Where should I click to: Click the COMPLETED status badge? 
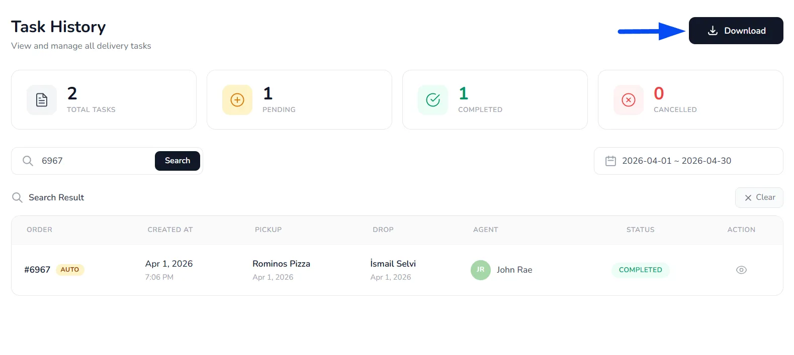point(641,270)
